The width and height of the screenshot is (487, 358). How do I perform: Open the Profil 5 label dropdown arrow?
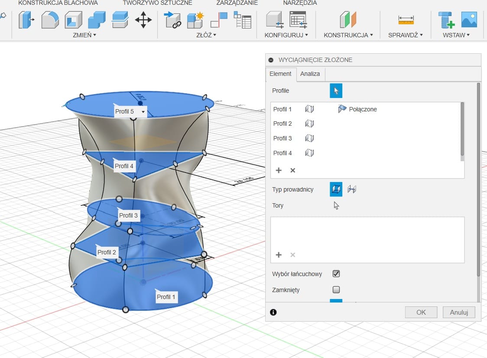[143, 112]
